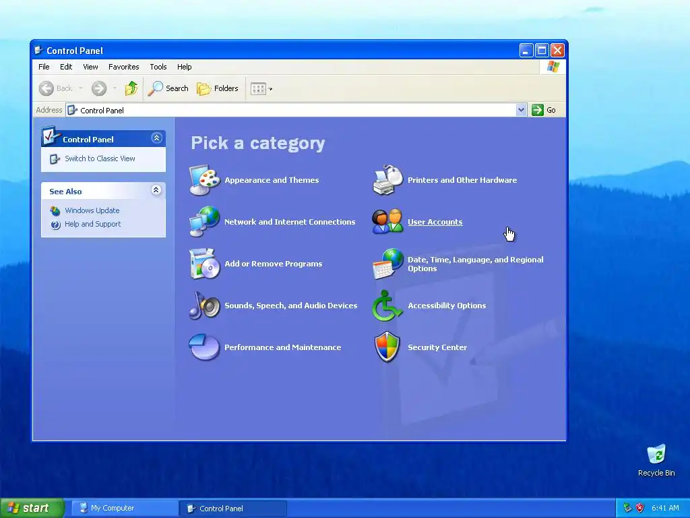Viewport: 690px width, 518px height.
Task: Open the Back button history dropdown arrow
Action: (81, 88)
